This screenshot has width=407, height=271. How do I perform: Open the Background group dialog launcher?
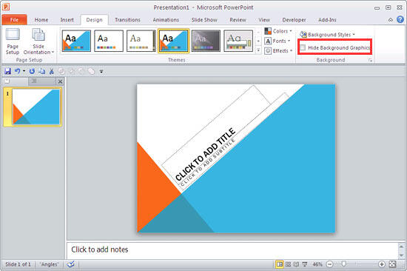370,60
